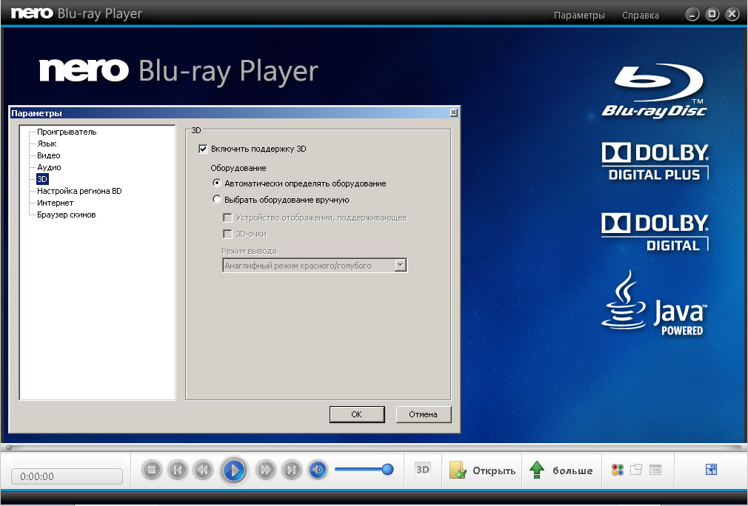The image size is (748, 506).
Task: Click the list menu icon in the toolbar
Action: (655, 470)
